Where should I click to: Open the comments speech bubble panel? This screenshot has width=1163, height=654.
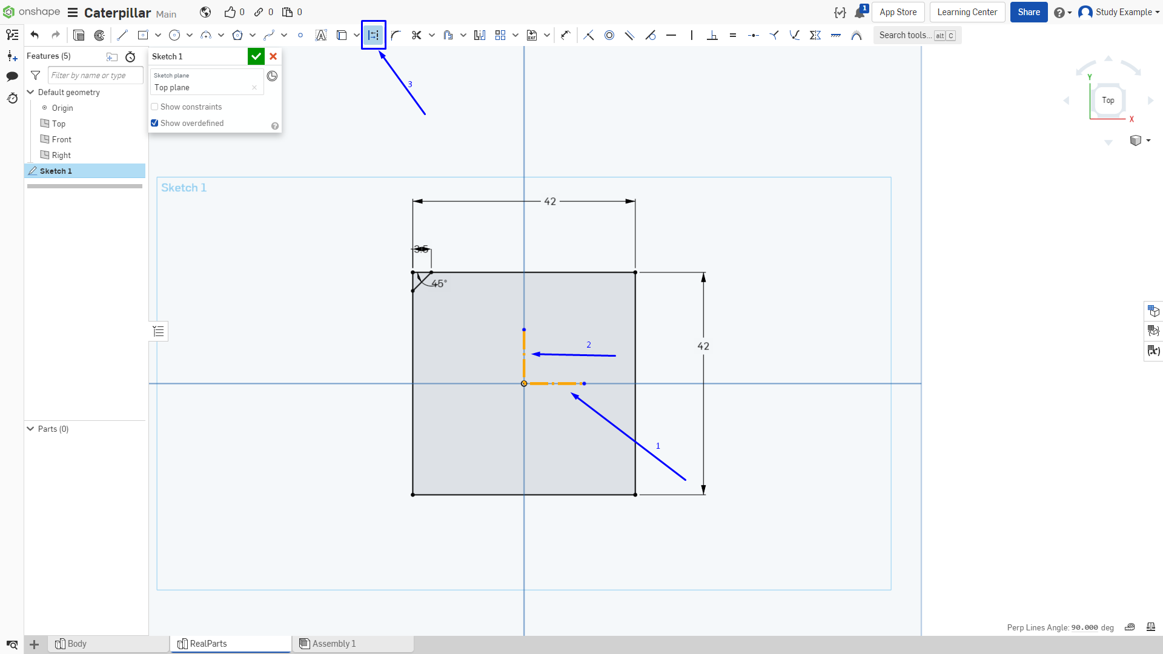pyautogui.click(x=12, y=76)
